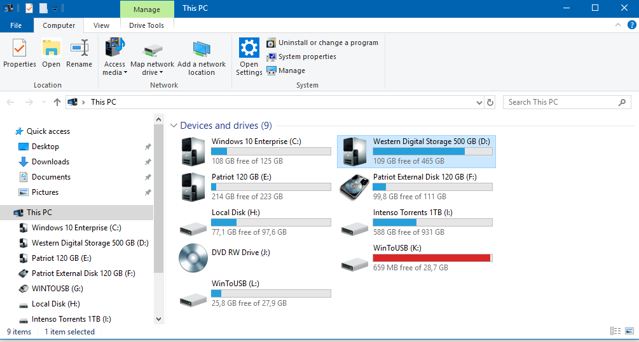Open Desktop in Quick access

(45, 147)
